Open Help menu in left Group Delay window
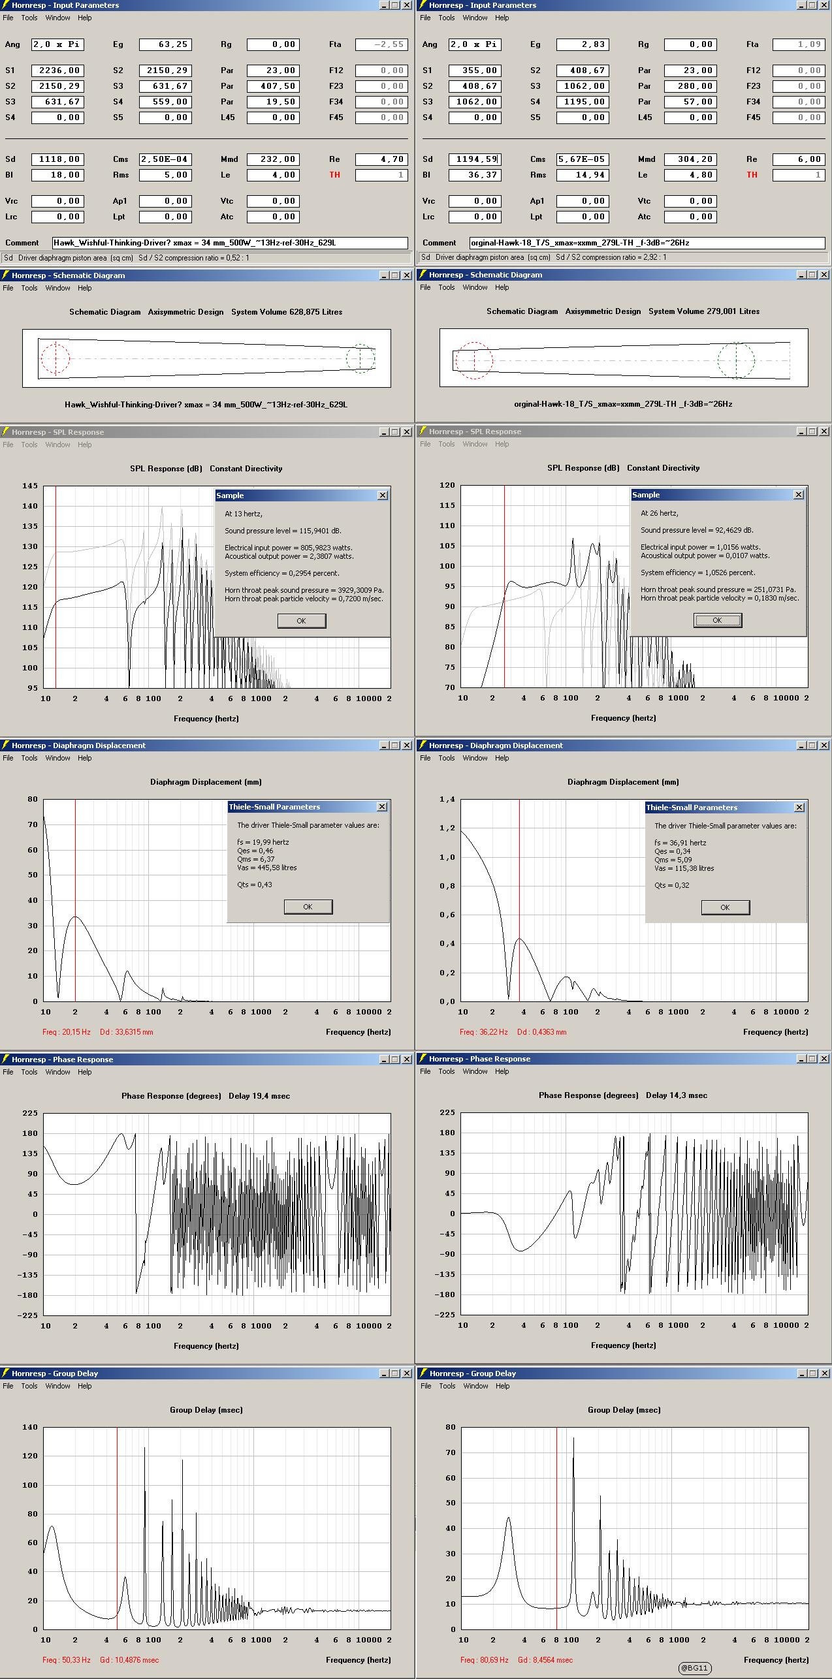The height and width of the screenshot is (1679, 832). coord(85,1386)
